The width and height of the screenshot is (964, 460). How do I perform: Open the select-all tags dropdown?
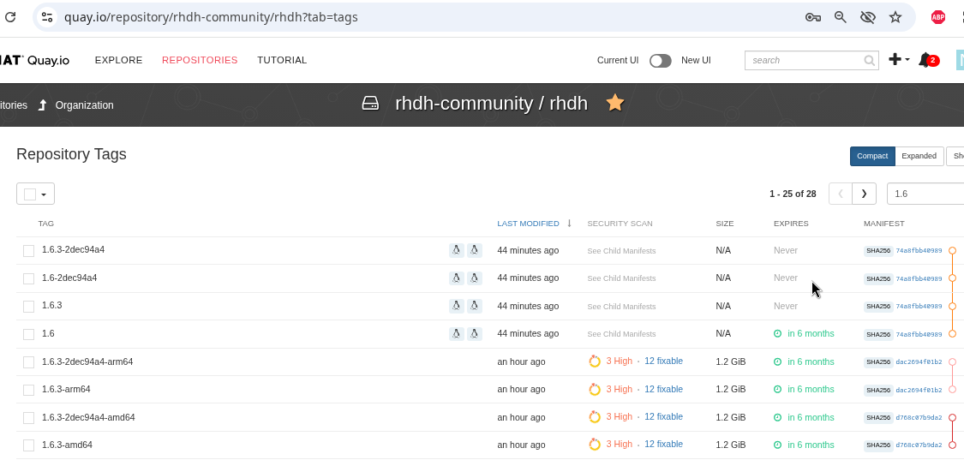tap(35, 194)
